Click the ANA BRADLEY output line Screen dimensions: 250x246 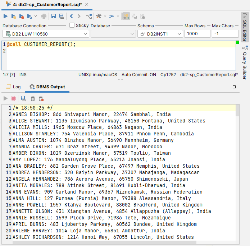tap(106, 166)
